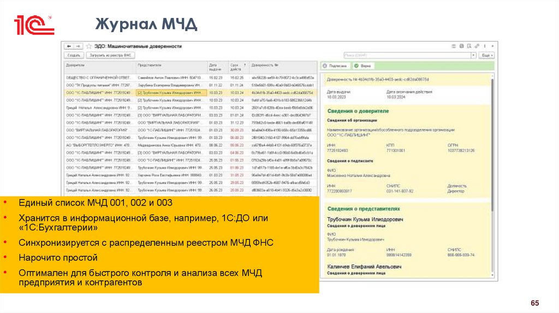Sort by the Доверители column header
Screen dimensions: 559x313
click(100, 67)
